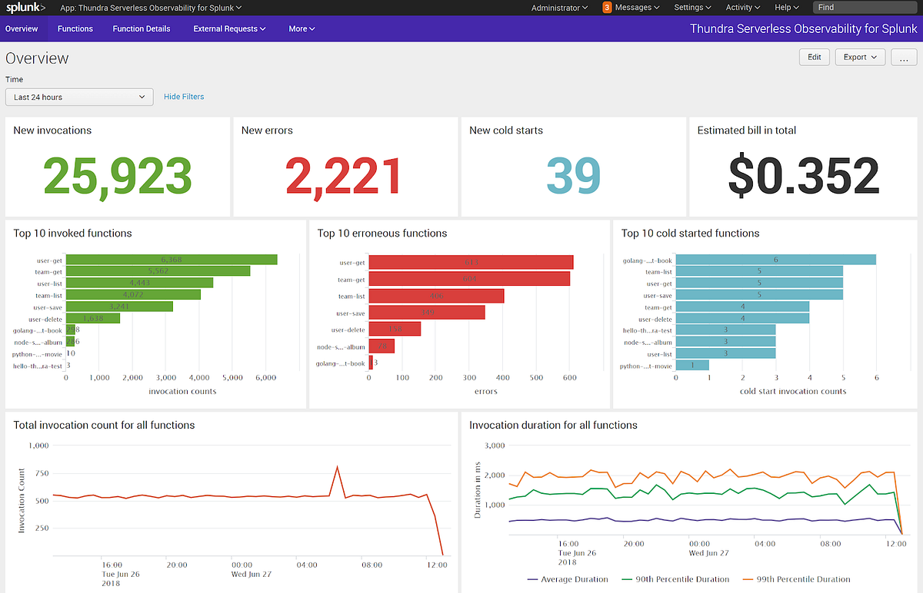Click the Edit button
This screenshot has width=923, height=593.
[x=814, y=57]
